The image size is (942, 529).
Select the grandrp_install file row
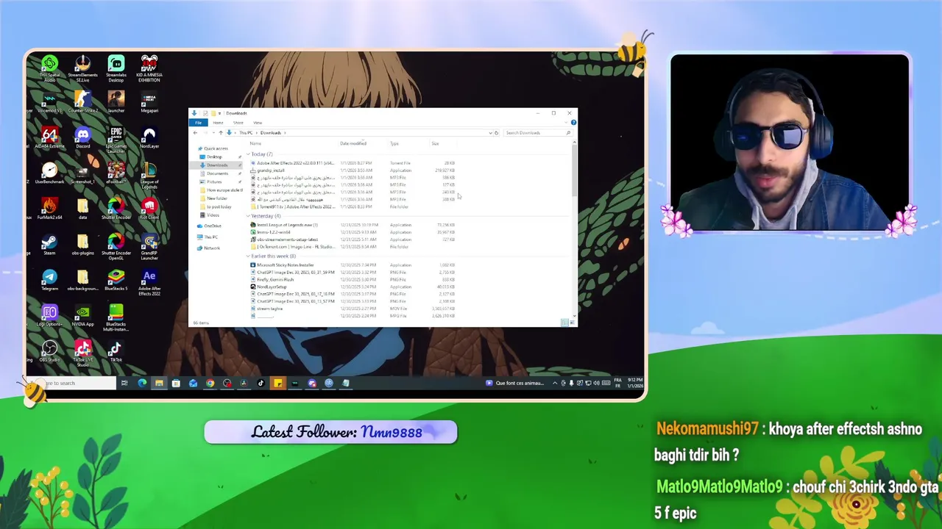353,170
